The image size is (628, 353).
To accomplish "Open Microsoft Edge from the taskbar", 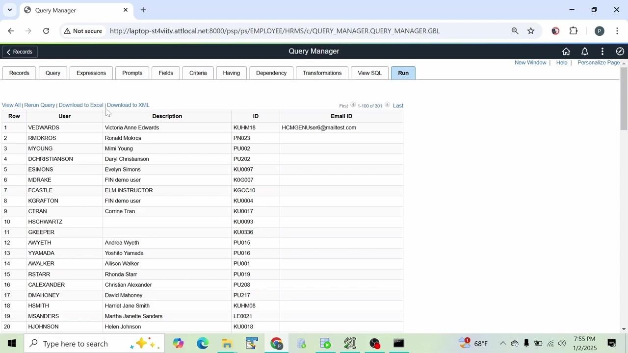I will pos(203,343).
